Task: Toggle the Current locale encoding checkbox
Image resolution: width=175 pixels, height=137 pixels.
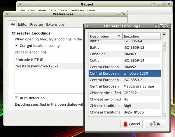Action: 17,46
